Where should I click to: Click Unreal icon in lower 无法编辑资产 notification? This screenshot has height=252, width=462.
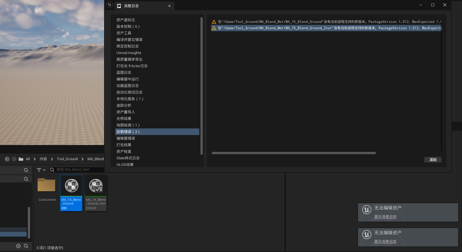pos(367,235)
